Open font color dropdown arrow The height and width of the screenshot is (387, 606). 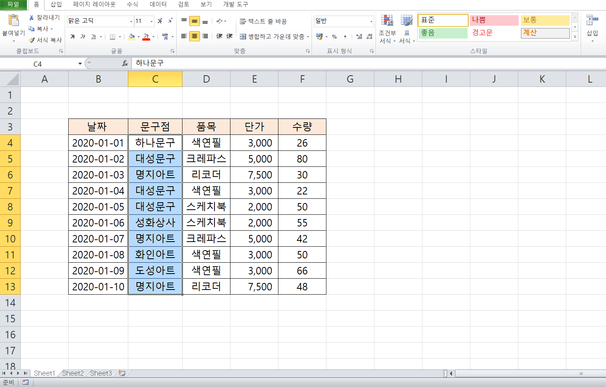(x=153, y=37)
